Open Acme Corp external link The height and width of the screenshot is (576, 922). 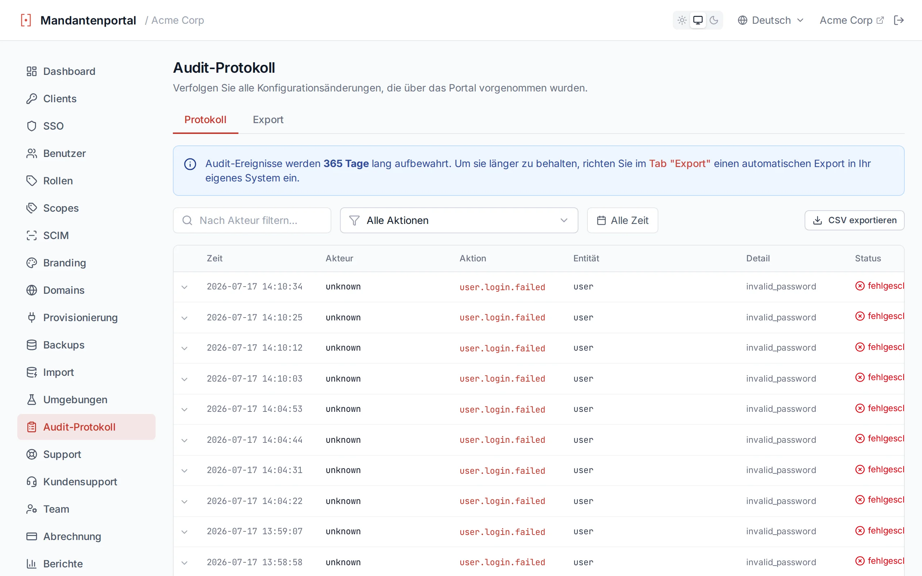click(851, 20)
